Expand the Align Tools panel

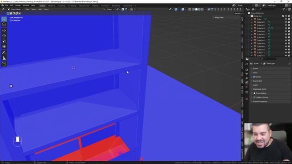(226, 17)
